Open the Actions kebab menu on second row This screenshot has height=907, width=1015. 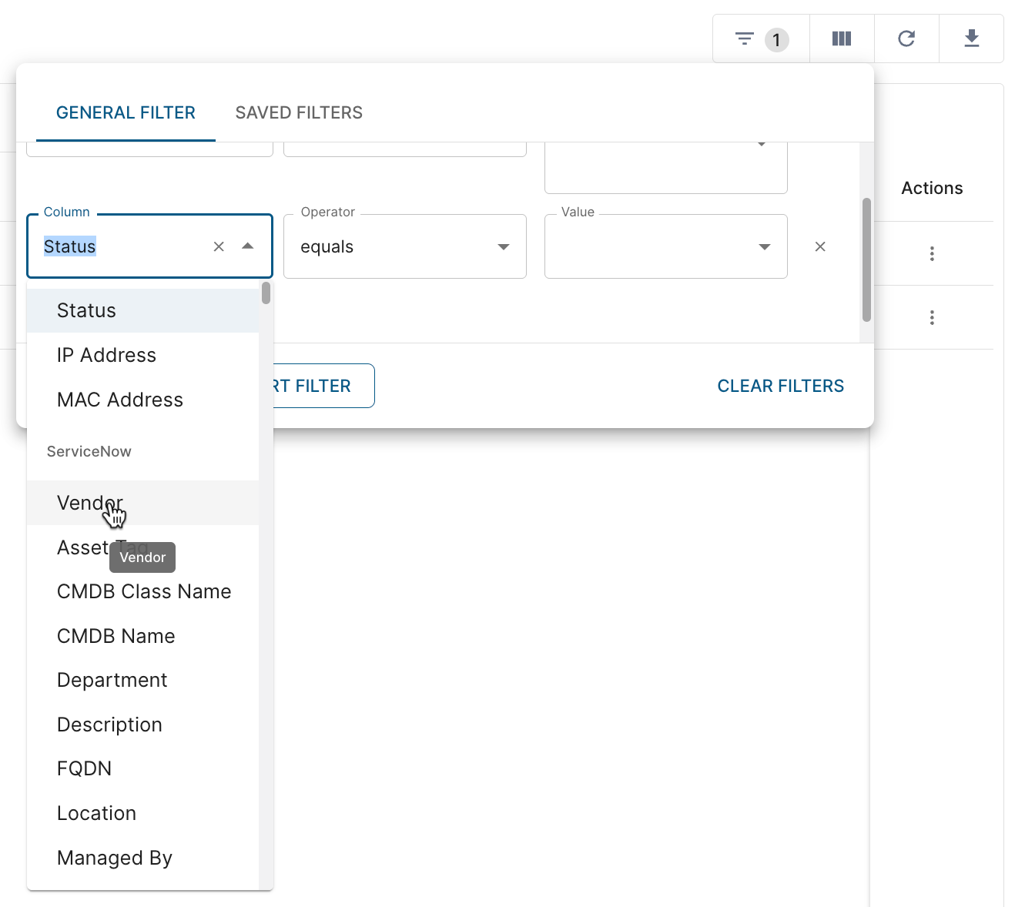point(932,317)
